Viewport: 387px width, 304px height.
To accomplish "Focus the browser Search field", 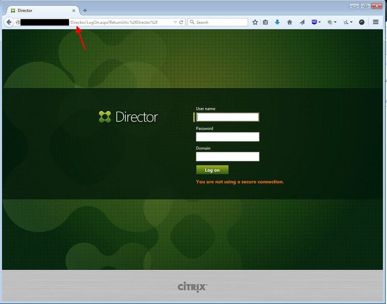I will (x=218, y=22).
